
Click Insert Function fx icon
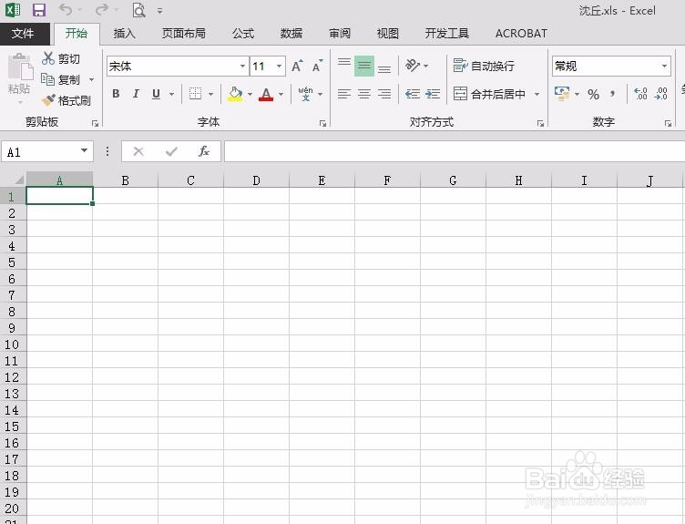pos(203,151)
